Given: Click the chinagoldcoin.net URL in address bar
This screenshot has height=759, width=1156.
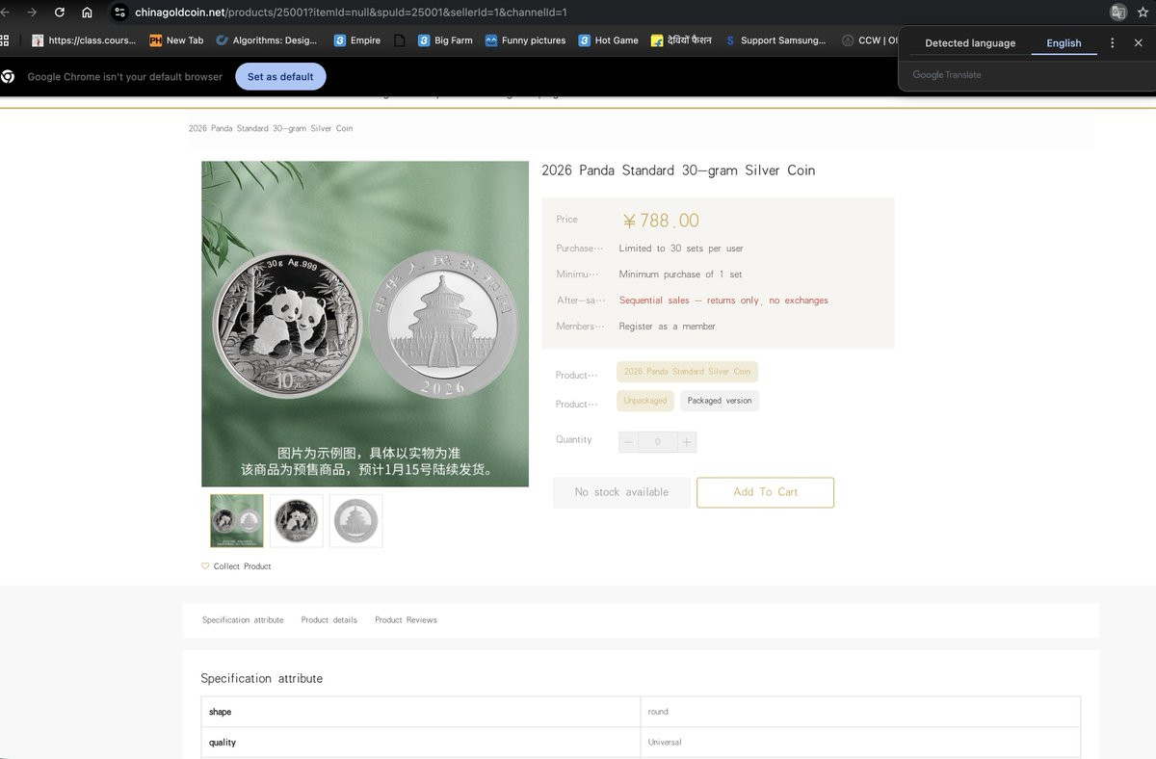Looking at the screenshot, I should point(351,13).
